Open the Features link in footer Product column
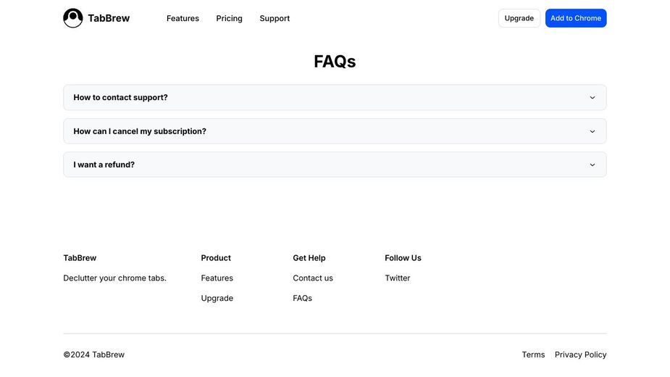This screenshot has height=377, width=670. [x=217, y=278]
